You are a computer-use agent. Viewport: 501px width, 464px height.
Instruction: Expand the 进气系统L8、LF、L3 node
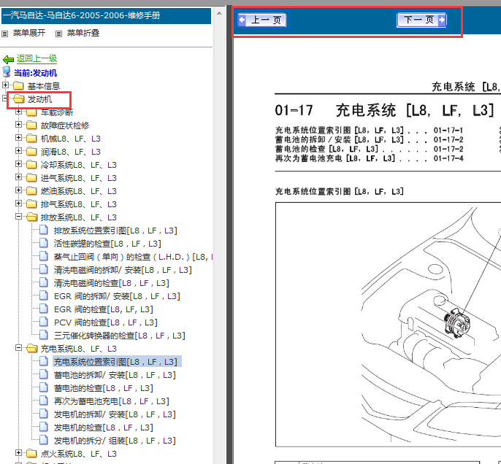(18, 177)
